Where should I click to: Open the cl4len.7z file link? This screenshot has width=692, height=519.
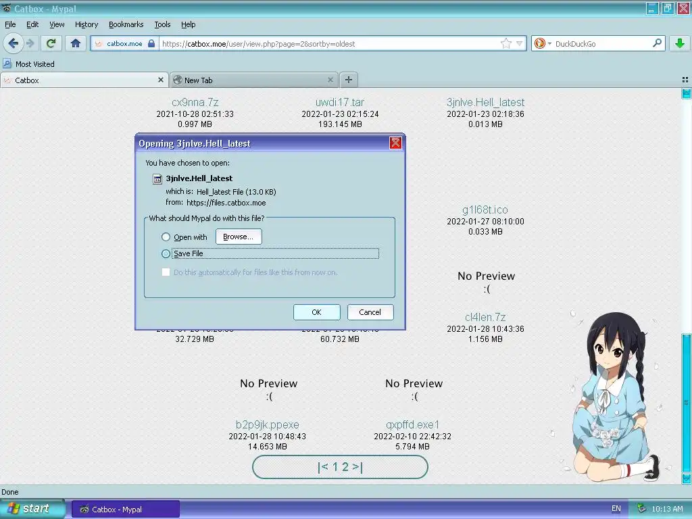click(x=485, y=318)
